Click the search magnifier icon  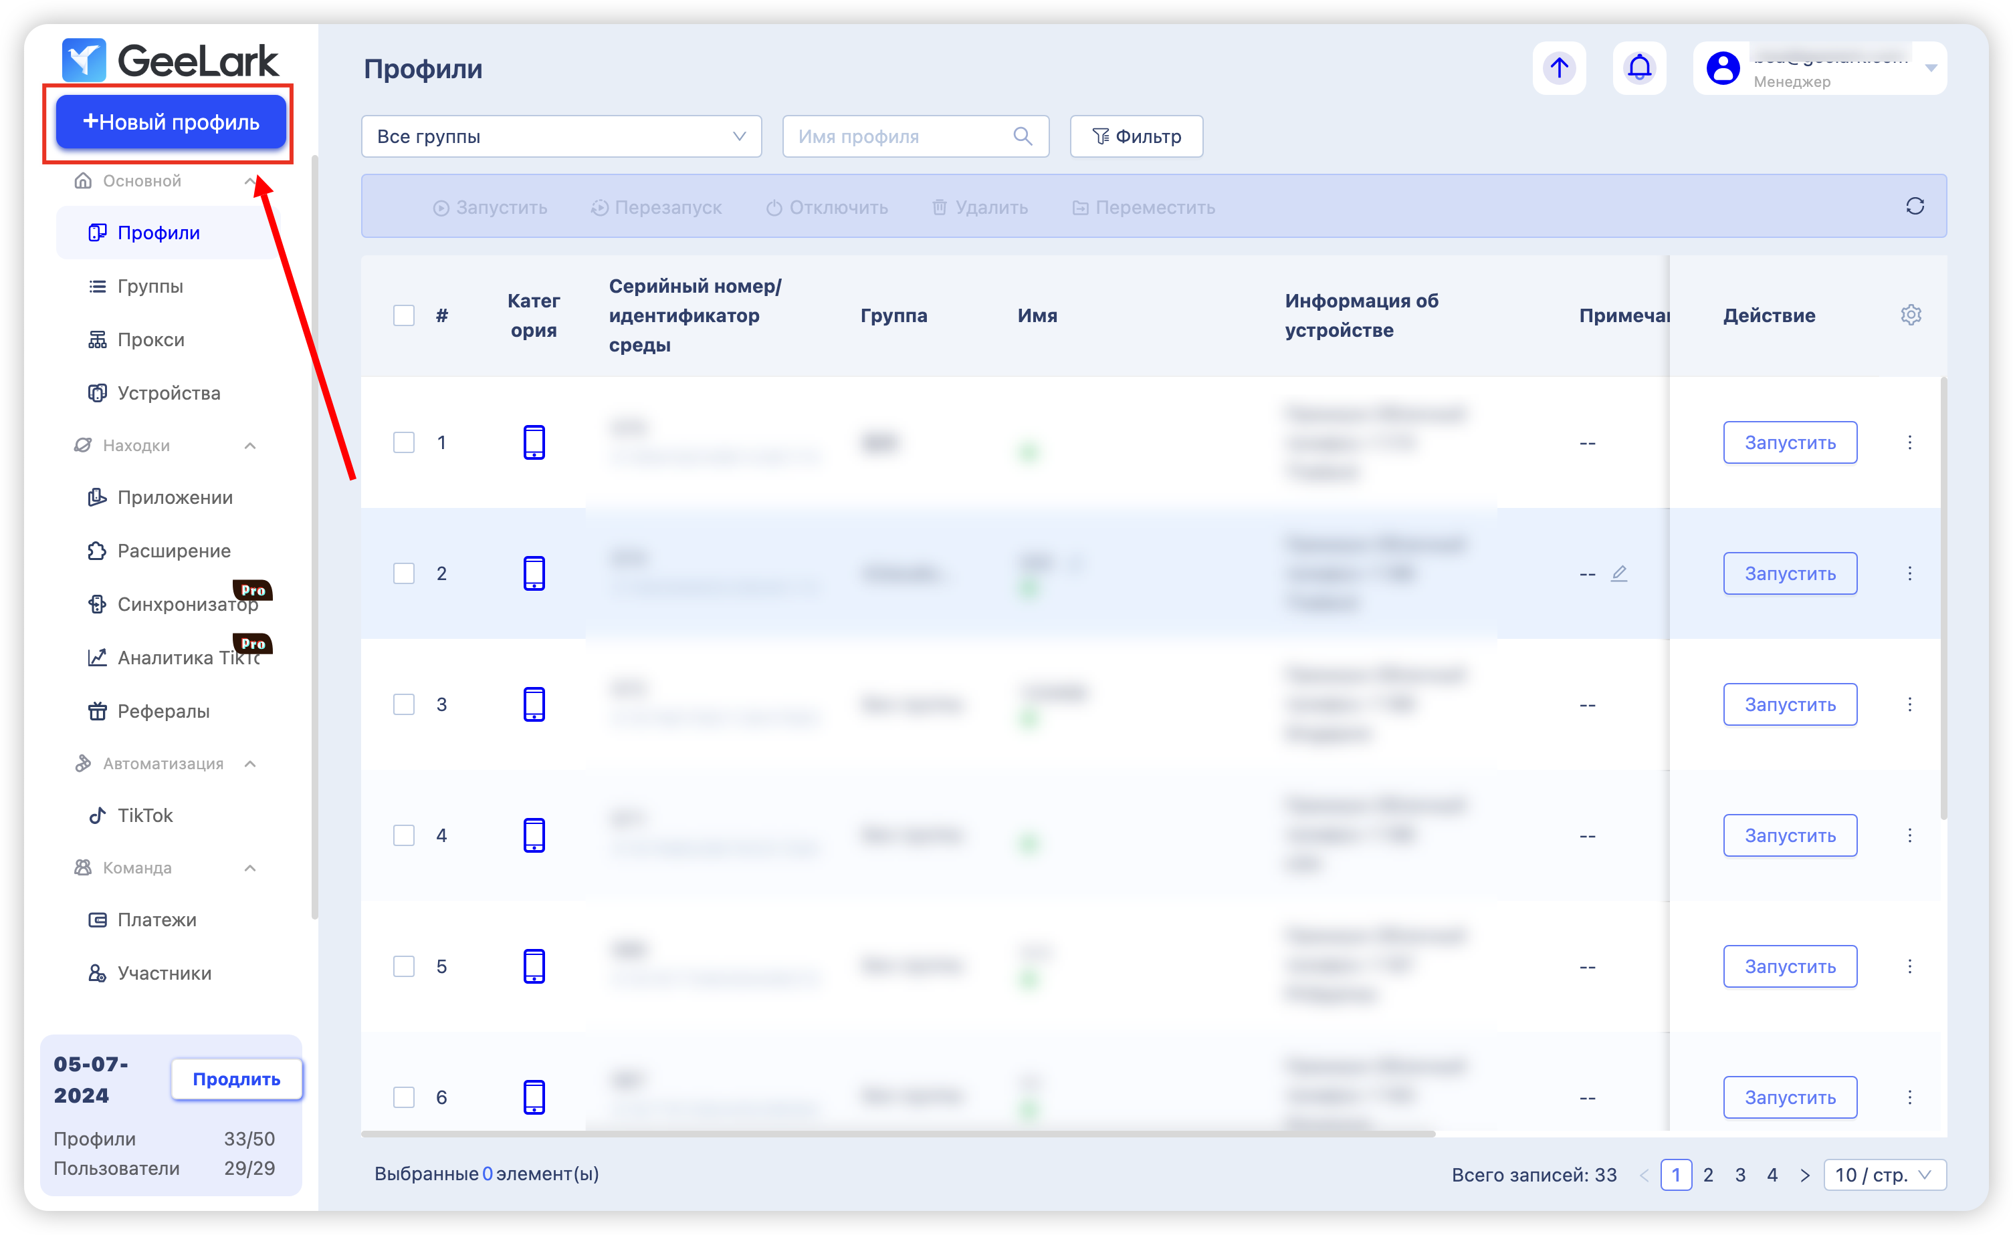click(1023, 136)
